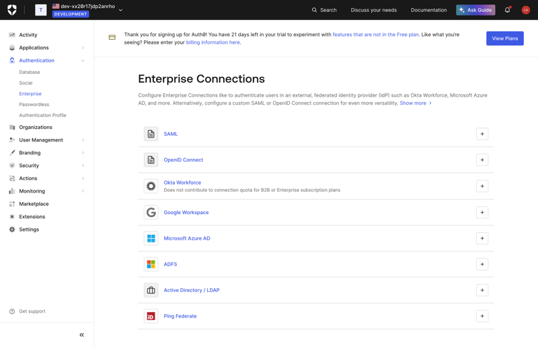Add a Microsoft Azure AD connection with plus
The height and width of the screenshot is (347, 538).
pyautogui.click(x=482, y=238)
